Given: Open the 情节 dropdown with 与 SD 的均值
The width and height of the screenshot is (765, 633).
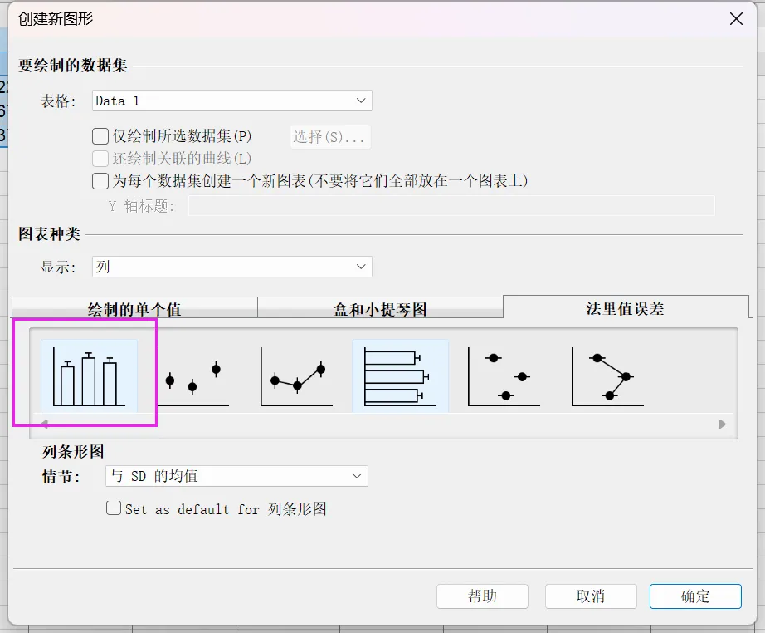Looking at the screenshot, I should point(236,476).
